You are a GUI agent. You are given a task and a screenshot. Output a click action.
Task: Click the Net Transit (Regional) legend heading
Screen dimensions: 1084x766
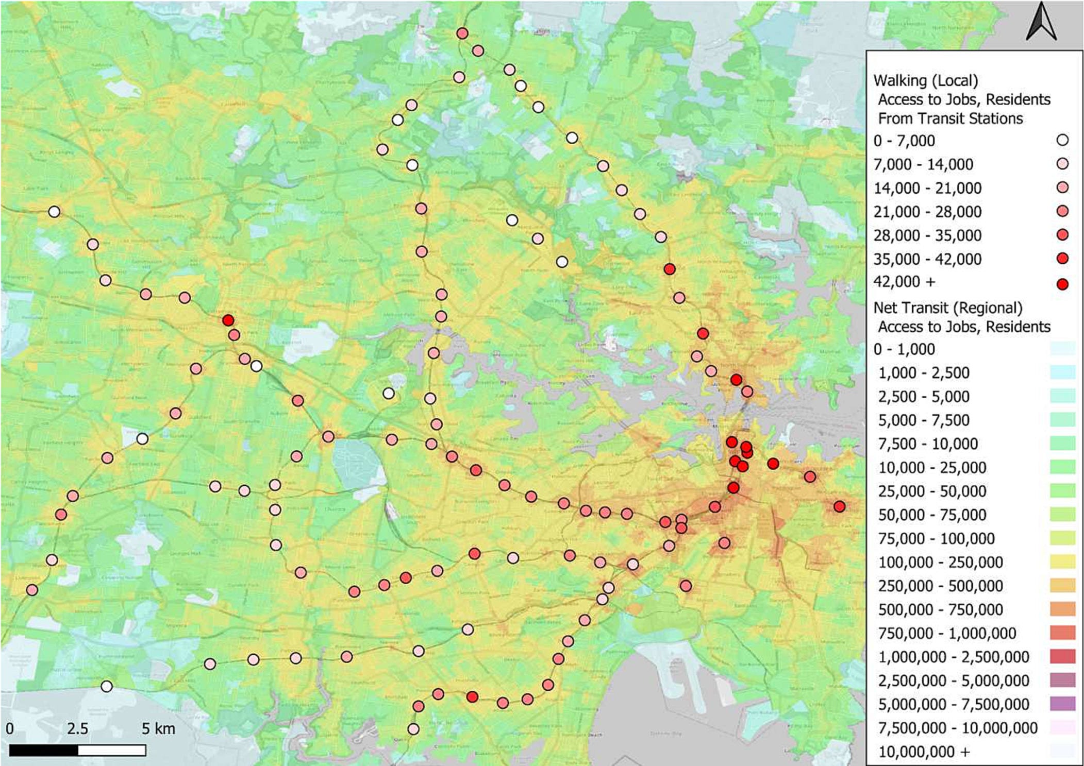click(947, 308)
